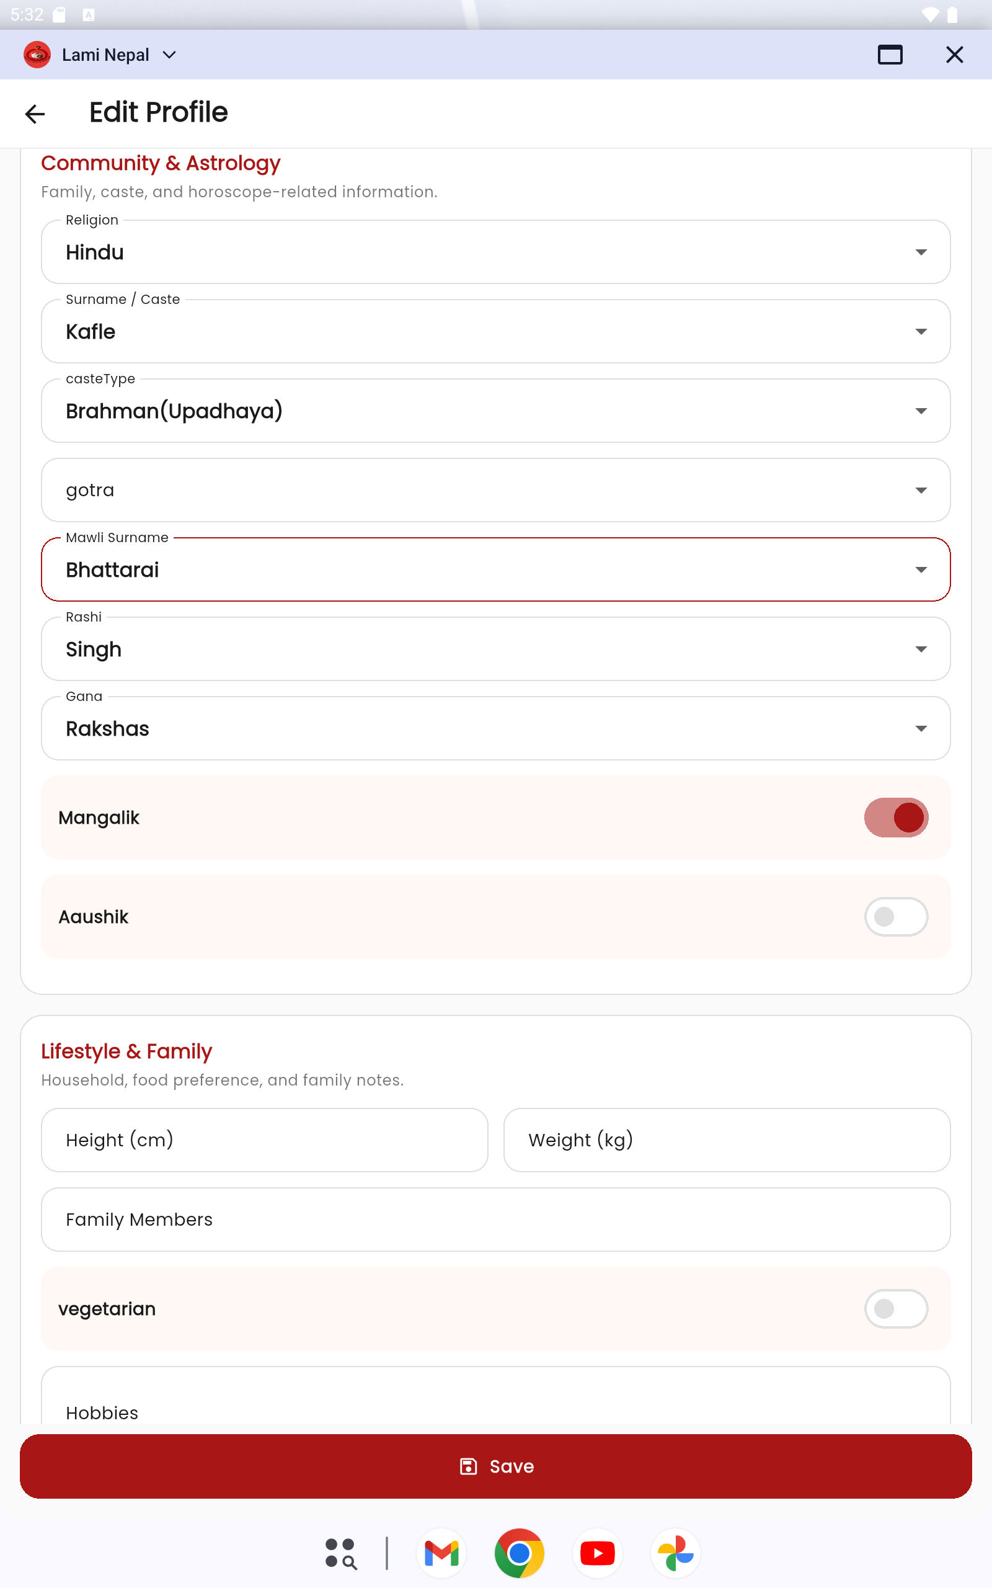Go back using the back arrow
The height and width of the screenshot is (1588, 992).
coord(35,113)
